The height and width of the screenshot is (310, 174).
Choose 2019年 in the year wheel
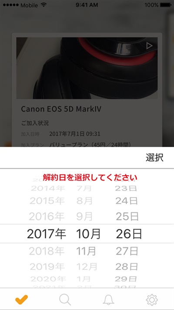(47, 267)
